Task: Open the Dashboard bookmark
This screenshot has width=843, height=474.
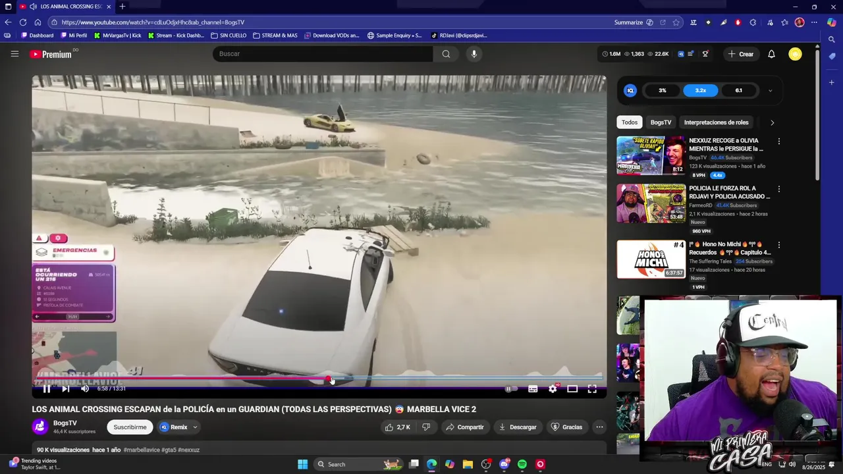Action: [37, 36]
